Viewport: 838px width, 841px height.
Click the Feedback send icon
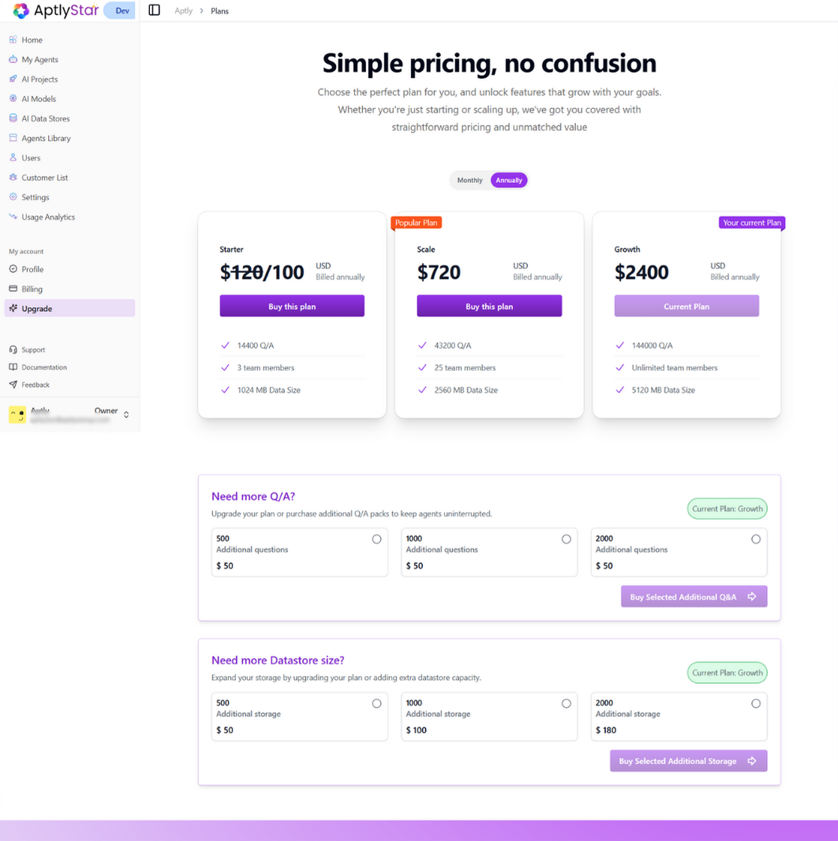(13, 385)
